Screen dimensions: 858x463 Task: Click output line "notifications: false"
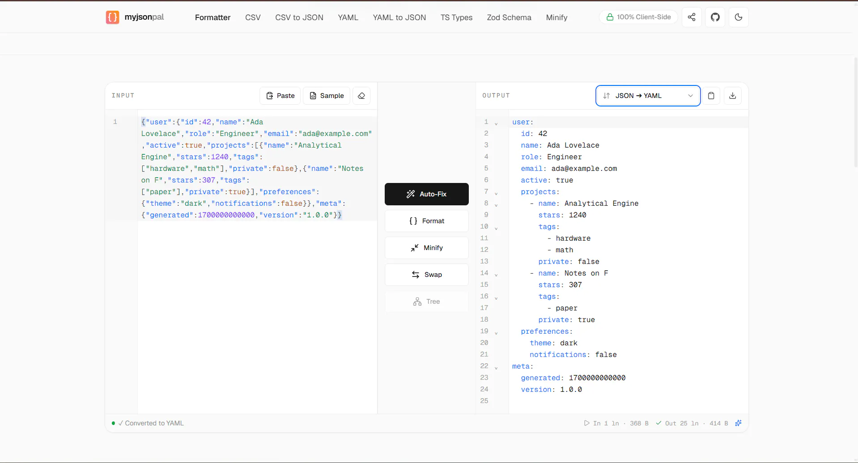(x=573, y=355)
